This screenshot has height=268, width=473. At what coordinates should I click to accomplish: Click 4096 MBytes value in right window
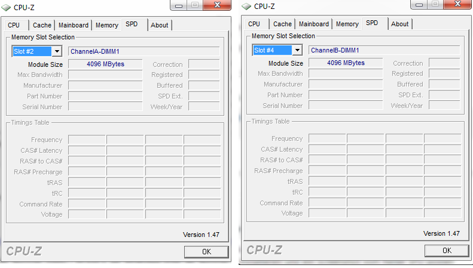click(346, 63)
